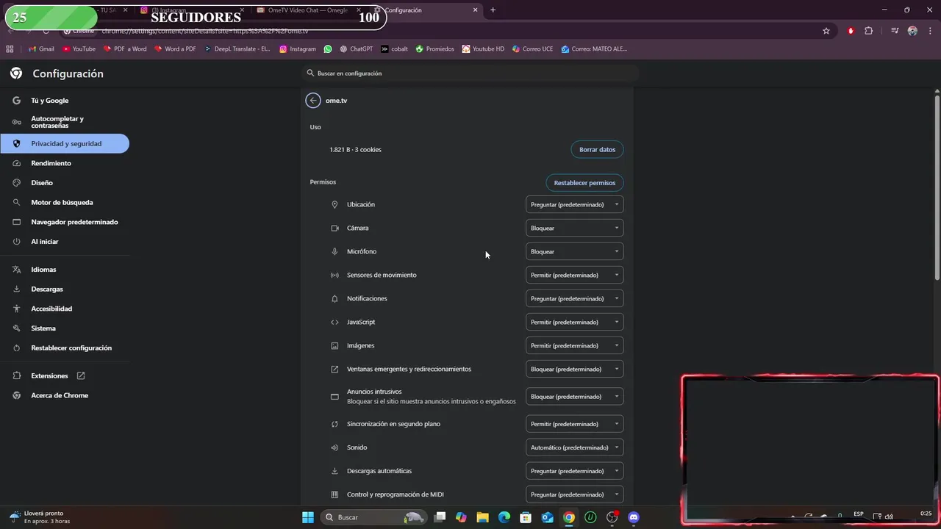The width and height of the screenshot is (941, 529).
Task: Open the Imágenes permission dropdown
Action: (575, 345)
